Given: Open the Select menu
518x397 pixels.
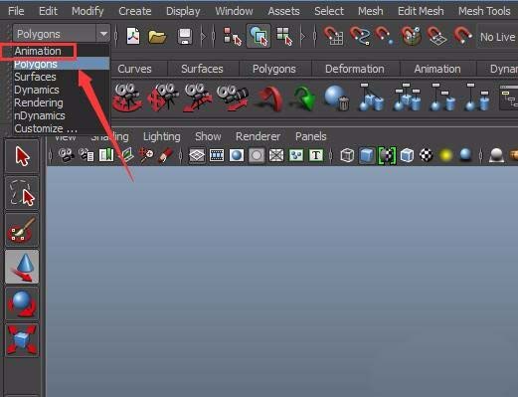Looking at the screenshot, I should click(329, 11).
